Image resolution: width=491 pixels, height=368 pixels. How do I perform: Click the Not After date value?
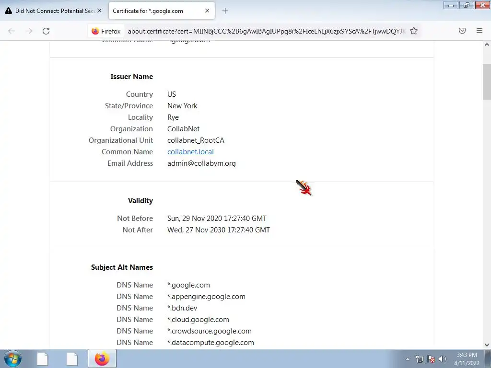(219, 230)
